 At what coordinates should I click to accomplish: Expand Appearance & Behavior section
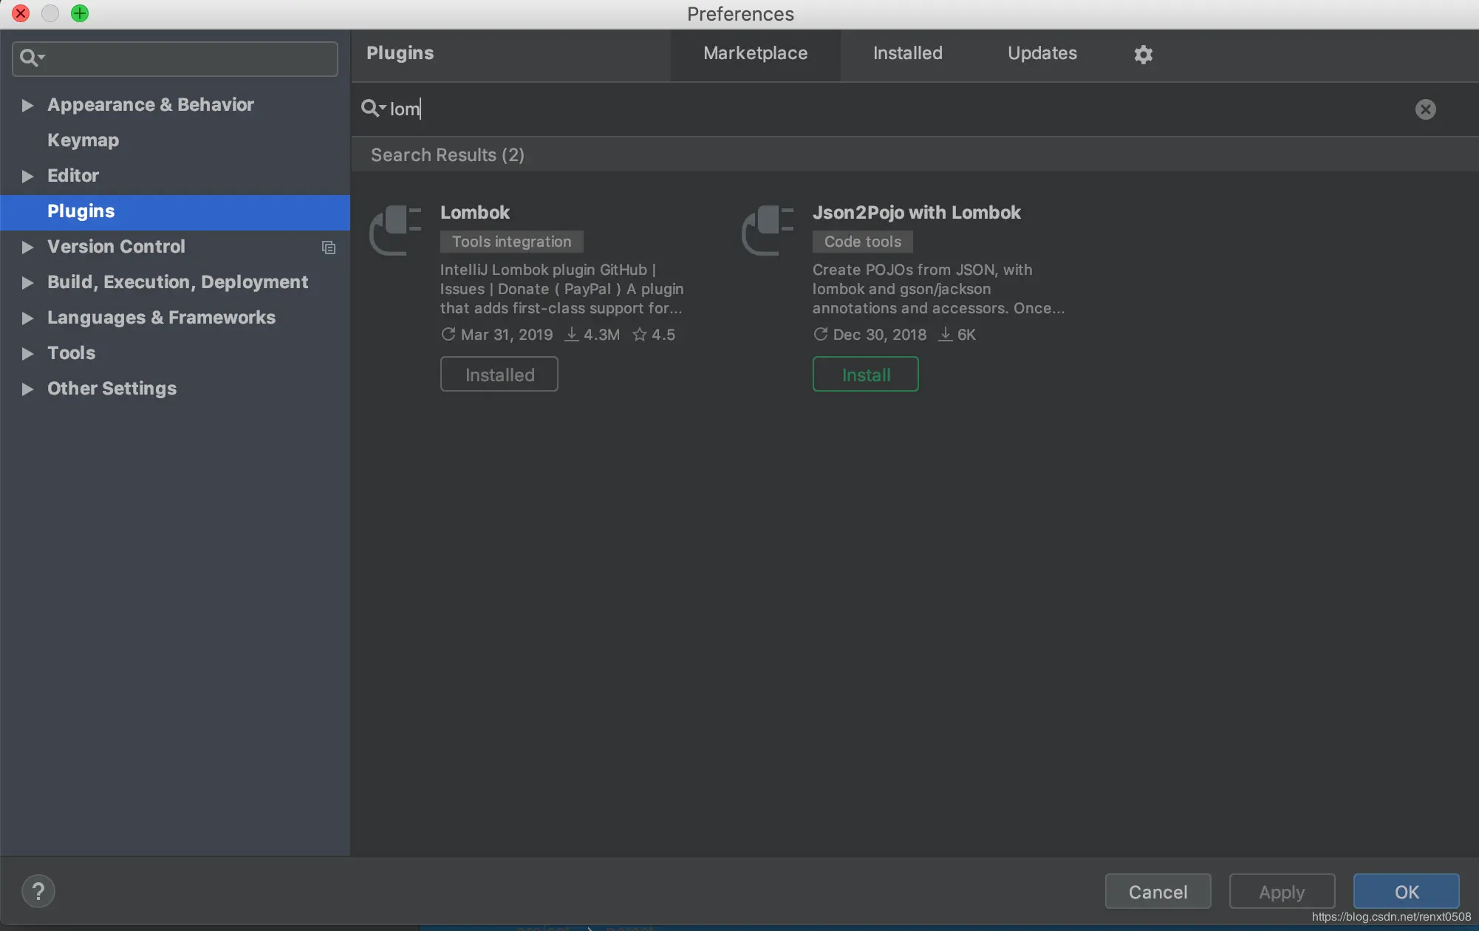[27, 105]
